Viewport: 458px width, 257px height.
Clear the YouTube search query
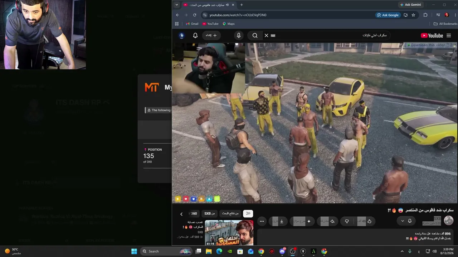point(266,35)
